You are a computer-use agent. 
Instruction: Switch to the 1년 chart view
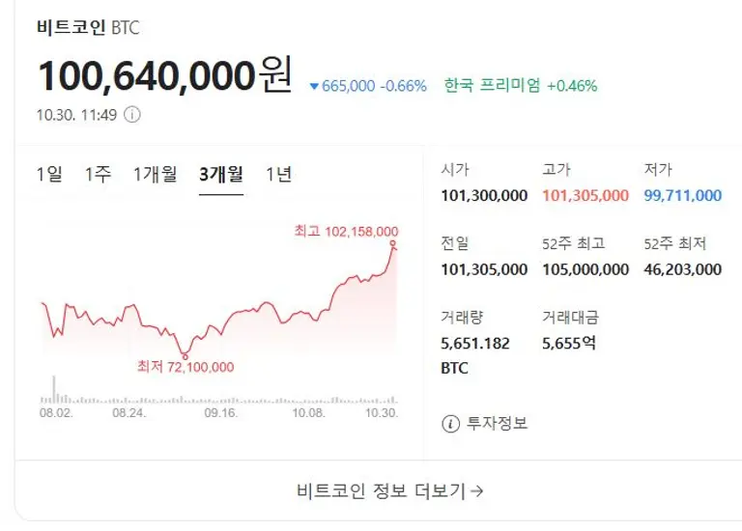(x=278, y=174)
